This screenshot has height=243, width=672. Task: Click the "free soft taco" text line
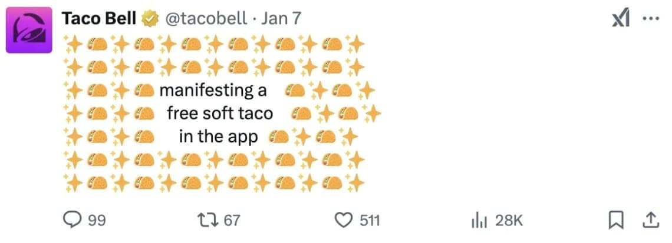click(220, 113)
